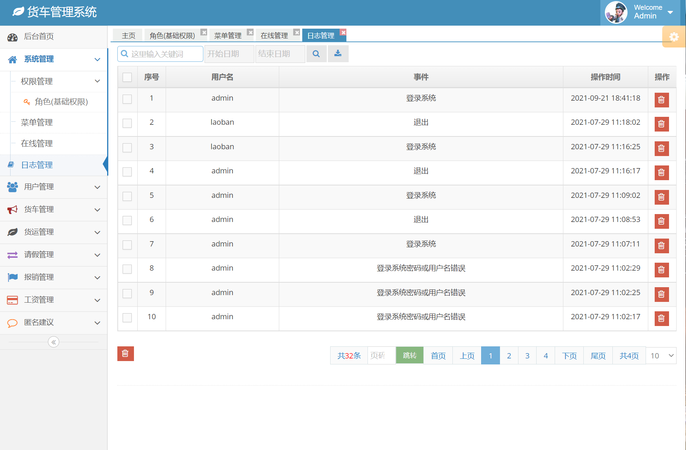Click the 后台首页 dashboard icon
This screenshot has width=686, height=450.
(x=12, y=37)
